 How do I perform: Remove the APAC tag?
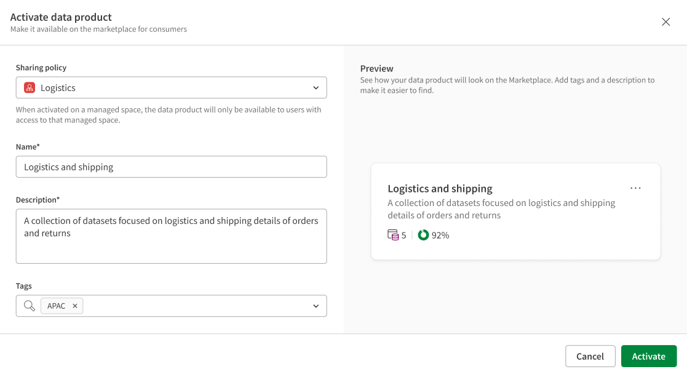(75, 306)
